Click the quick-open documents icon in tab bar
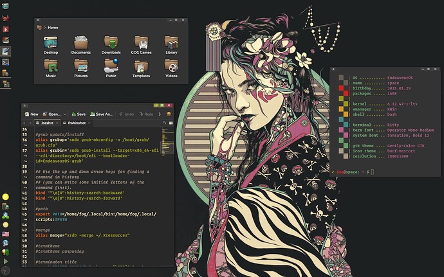 click(165, 123)
